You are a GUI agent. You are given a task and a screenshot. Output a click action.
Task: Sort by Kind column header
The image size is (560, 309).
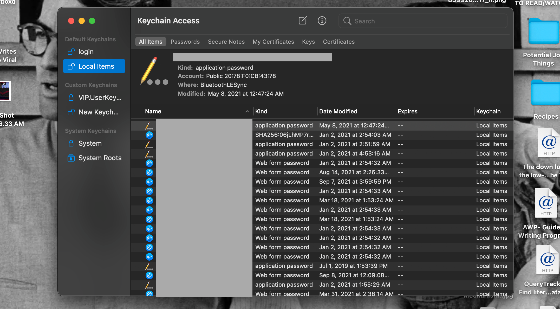point(261,111)
